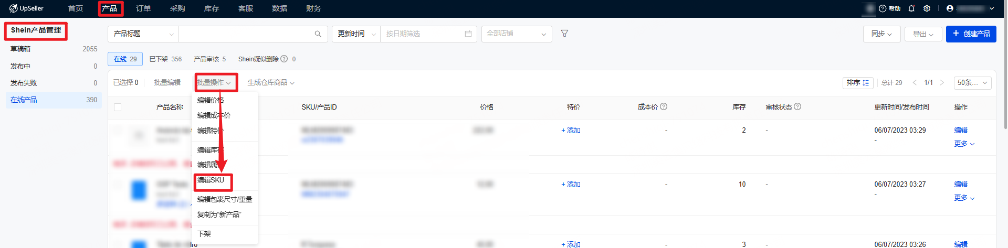Expand the account menu chevron

click(x=992, y=8)
